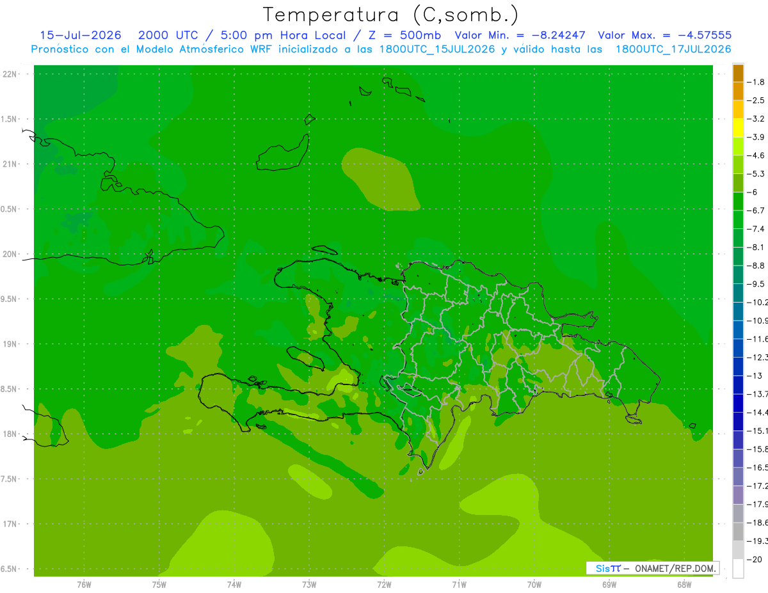This screenshot has height=593, width=768.
Task: Click the 'Valor Min. = -8.24247' value
Action: [x=520, y=36]
